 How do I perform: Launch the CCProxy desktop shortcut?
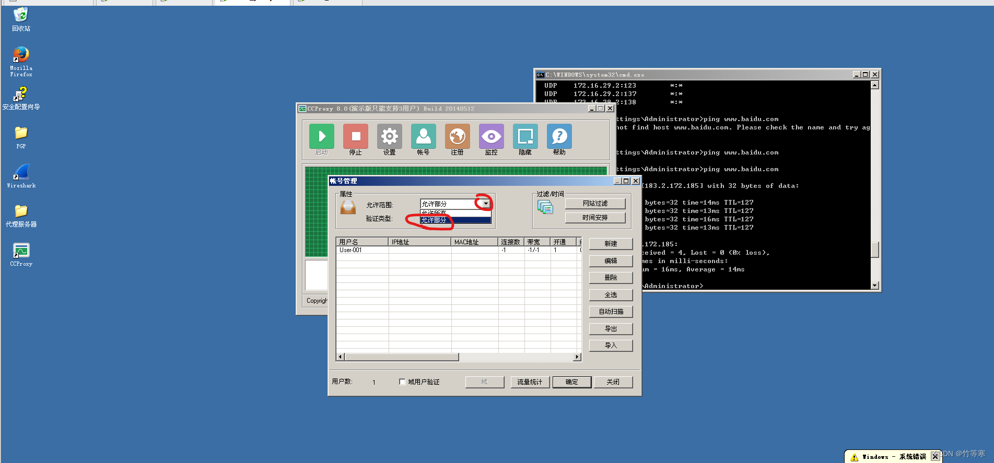pyautogui.click(x=21, y=251)
